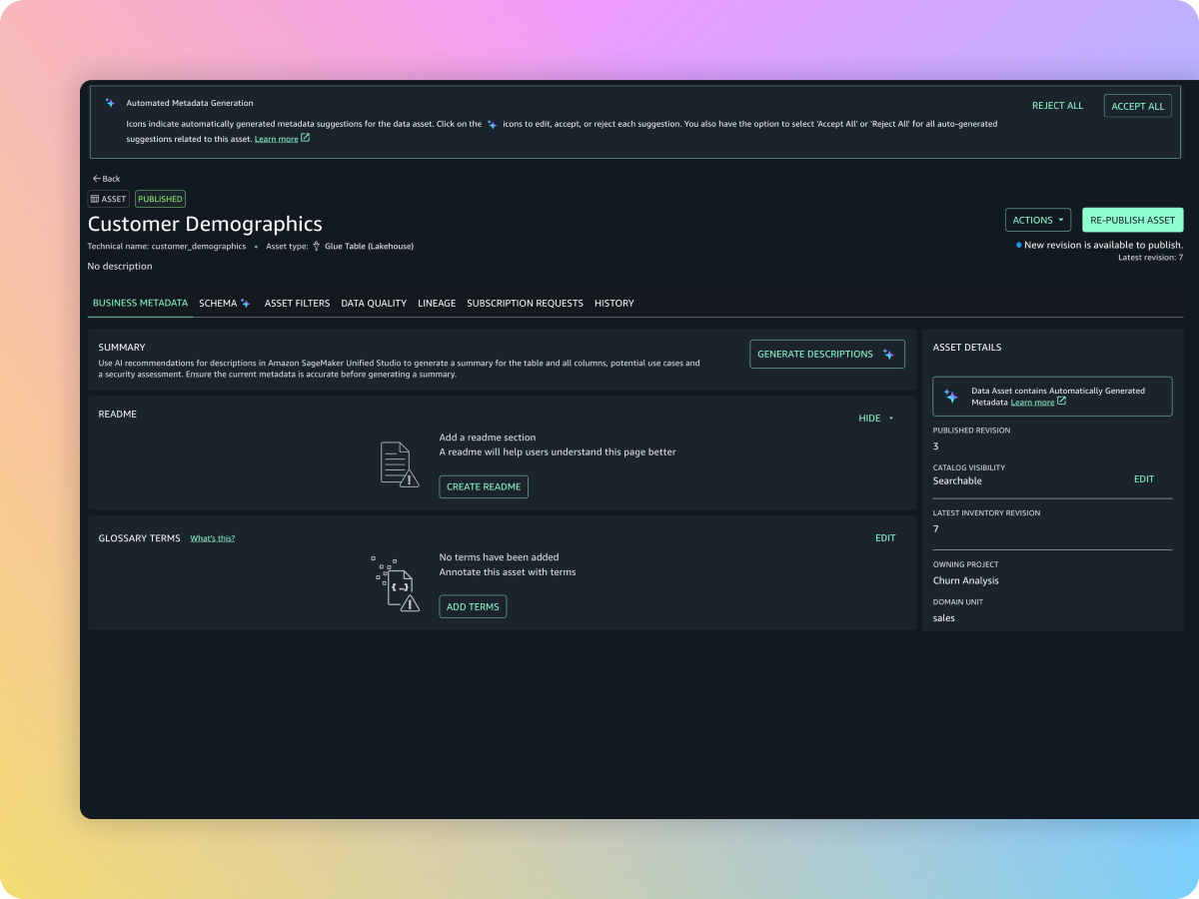Click Generate Descriptions button
This screenshot has width=1199, height=899.
826,355
